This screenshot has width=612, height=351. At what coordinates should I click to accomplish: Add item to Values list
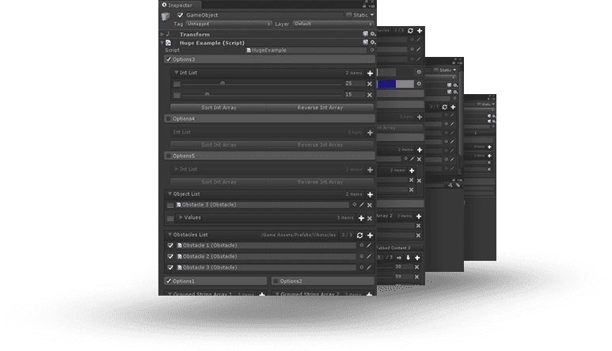(362, 218)
